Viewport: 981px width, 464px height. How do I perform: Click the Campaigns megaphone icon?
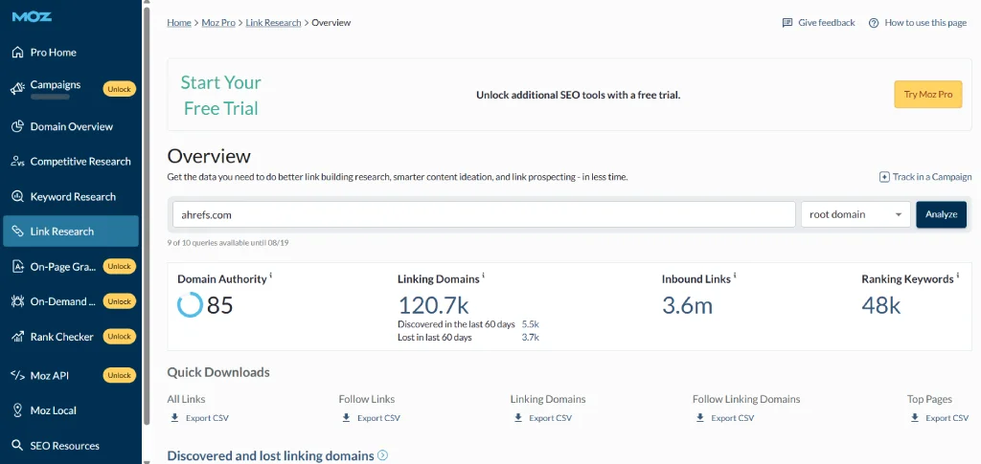17,89
